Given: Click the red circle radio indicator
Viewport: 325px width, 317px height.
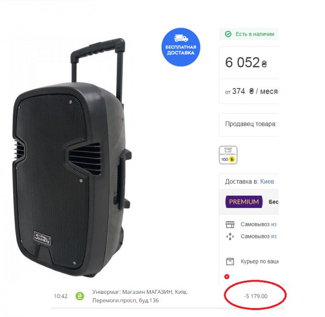Looking at the screenshot, I should 227,277.
